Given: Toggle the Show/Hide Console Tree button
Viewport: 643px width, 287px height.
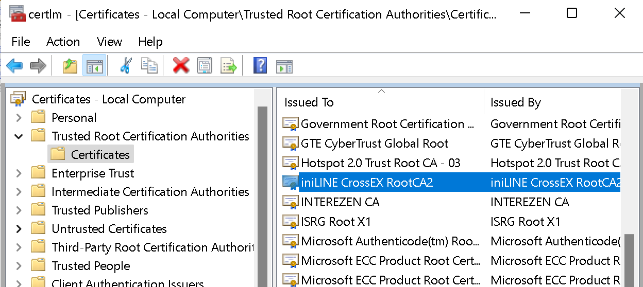Looking at the screenshot, I should [94, 66].
